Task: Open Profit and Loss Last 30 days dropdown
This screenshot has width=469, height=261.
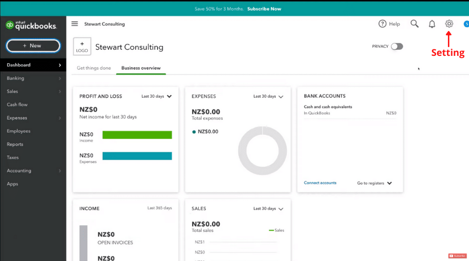Action: (x=157, y=96)
